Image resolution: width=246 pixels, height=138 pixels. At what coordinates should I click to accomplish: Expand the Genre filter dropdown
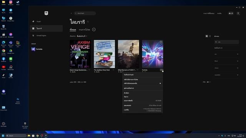pos(226,54)
